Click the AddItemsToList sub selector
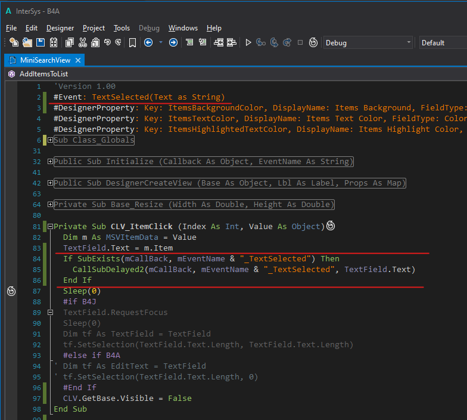The width and height of the screenshot is (467, 420). pyautogui.click(x=43, y=74)
